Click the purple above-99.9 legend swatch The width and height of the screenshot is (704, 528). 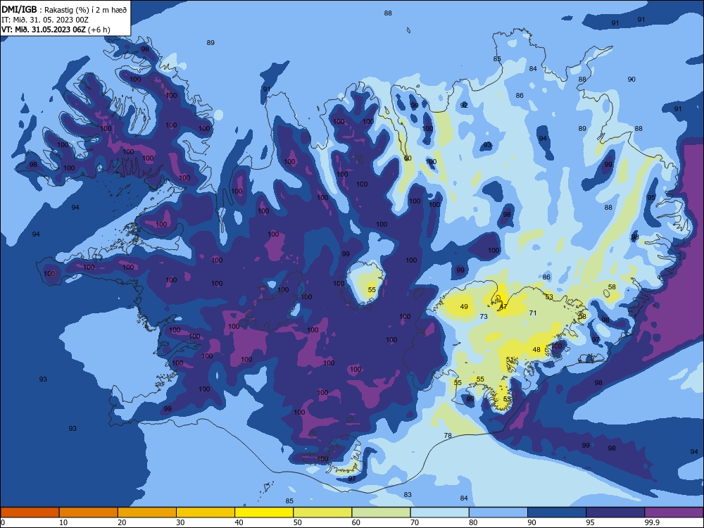pos(674,513)
